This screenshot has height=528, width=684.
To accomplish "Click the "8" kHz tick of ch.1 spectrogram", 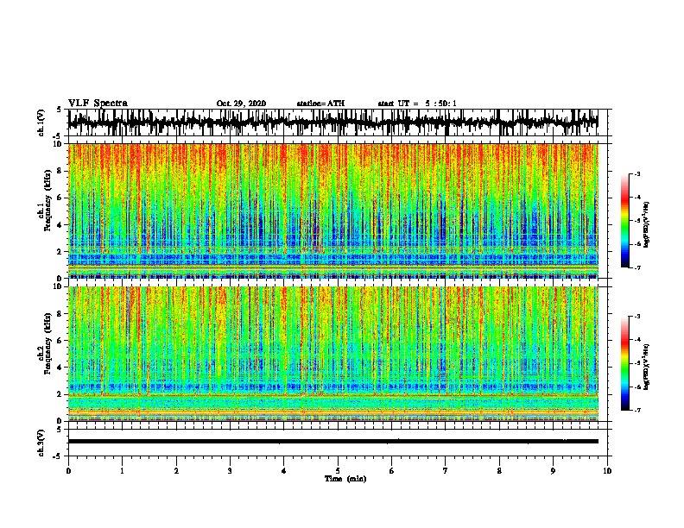I will point(60,171).
